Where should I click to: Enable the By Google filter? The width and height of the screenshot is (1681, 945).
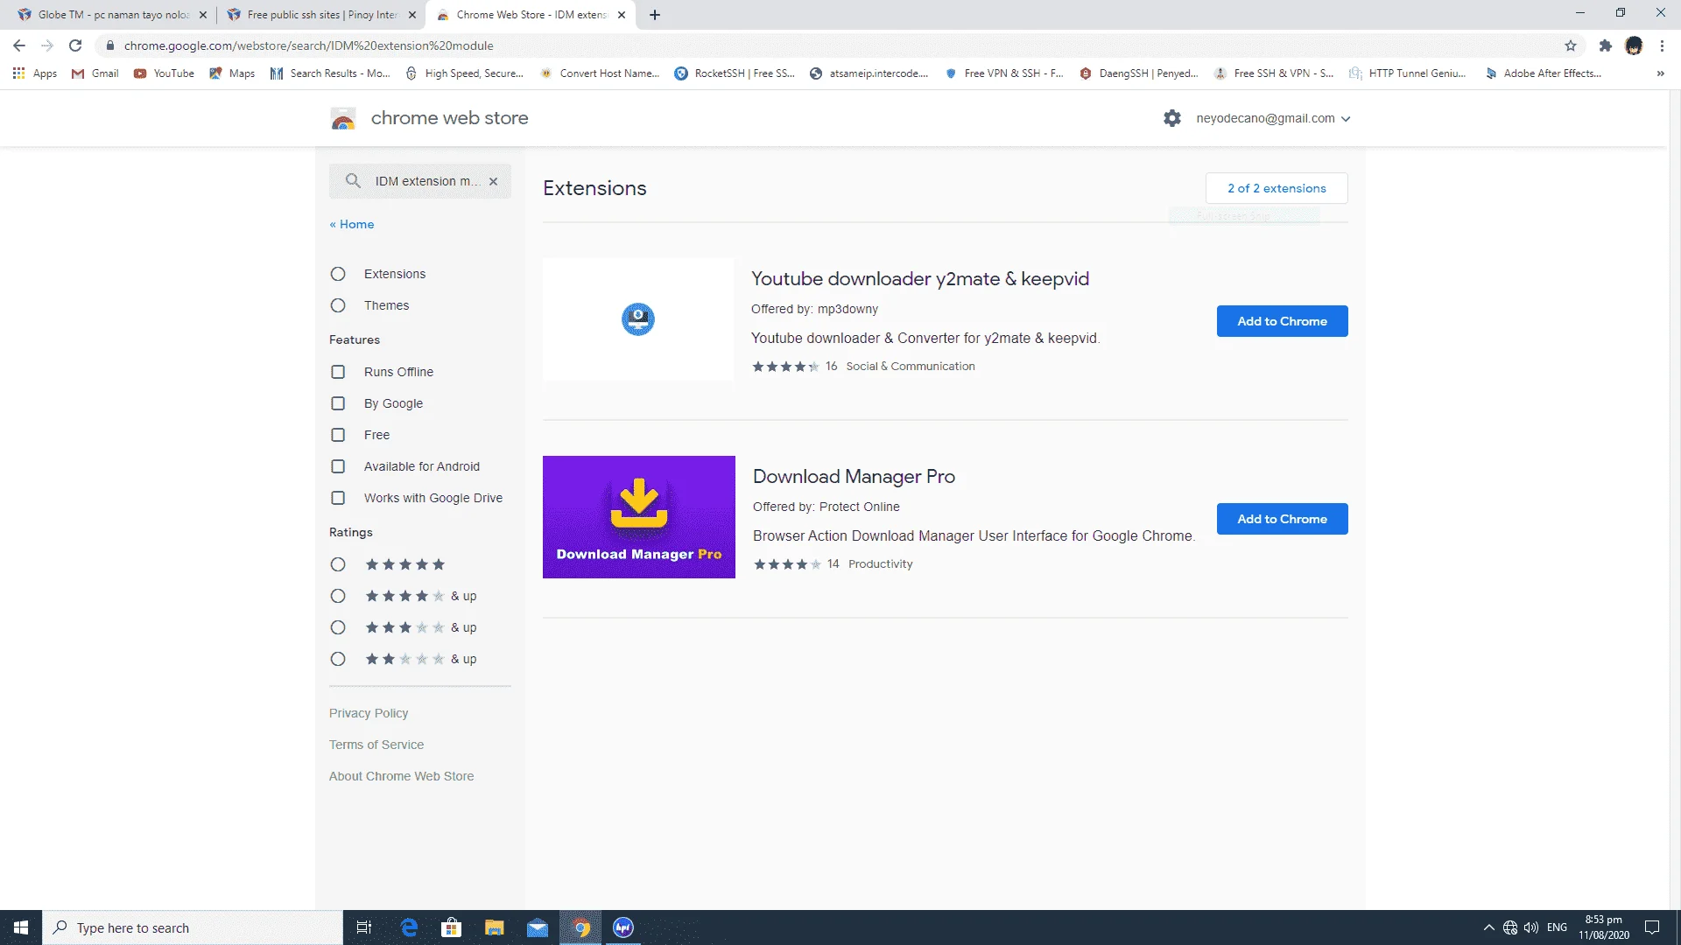tap(338, 403)
